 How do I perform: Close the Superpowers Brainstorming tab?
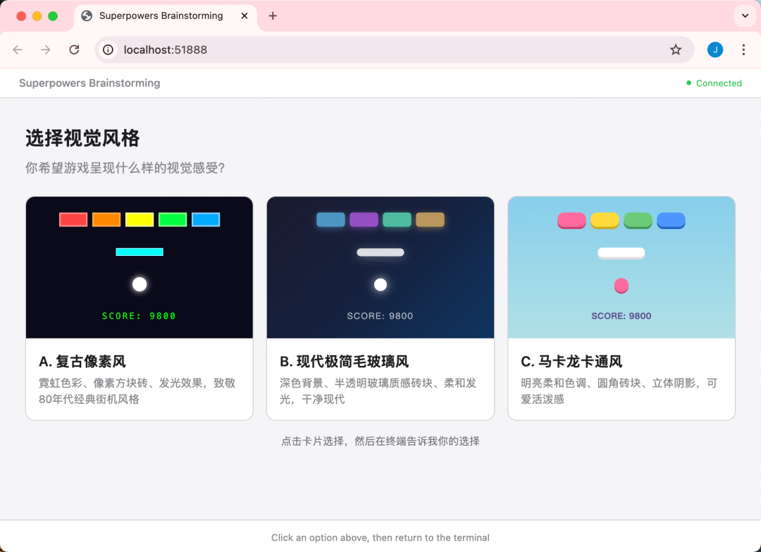click(x=245, y=16)
